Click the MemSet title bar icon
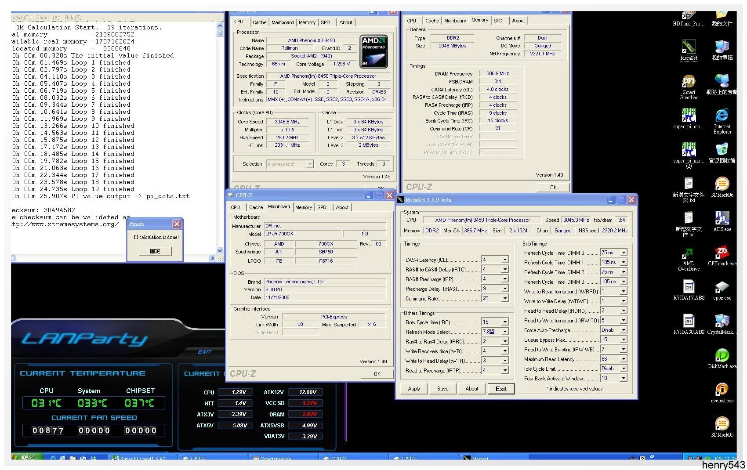747x470 pixels. coord(400,199)
